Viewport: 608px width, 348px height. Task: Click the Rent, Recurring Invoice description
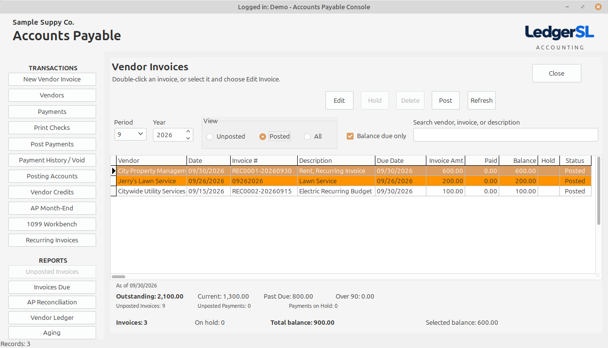click(x=336, y=171)
